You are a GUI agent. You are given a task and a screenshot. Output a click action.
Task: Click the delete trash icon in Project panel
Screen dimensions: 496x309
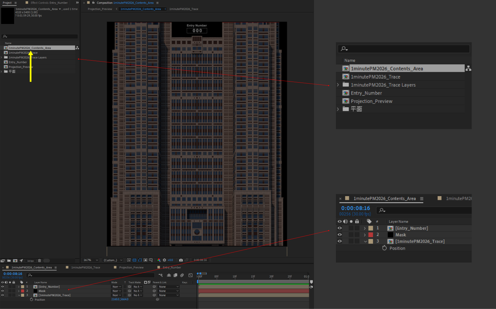click(x=39, y=261)
